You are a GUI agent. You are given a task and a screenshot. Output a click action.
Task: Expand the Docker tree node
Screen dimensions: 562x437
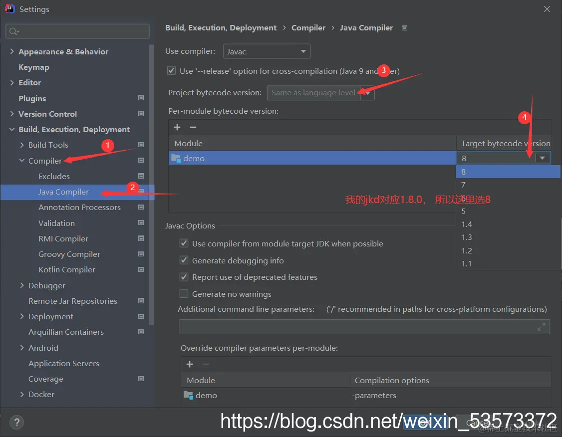tap(22, 394)
